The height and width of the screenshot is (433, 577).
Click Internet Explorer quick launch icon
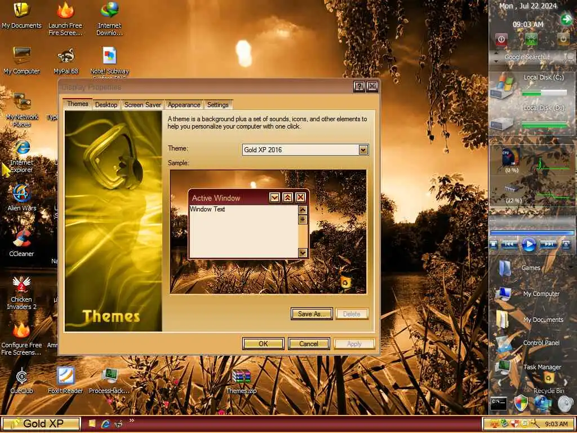click(x=105, y=424)
